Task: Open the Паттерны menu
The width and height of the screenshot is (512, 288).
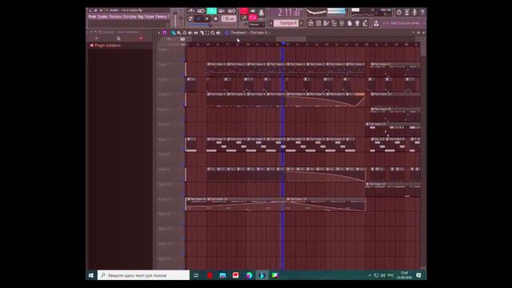Action: (x=130, y=17)
